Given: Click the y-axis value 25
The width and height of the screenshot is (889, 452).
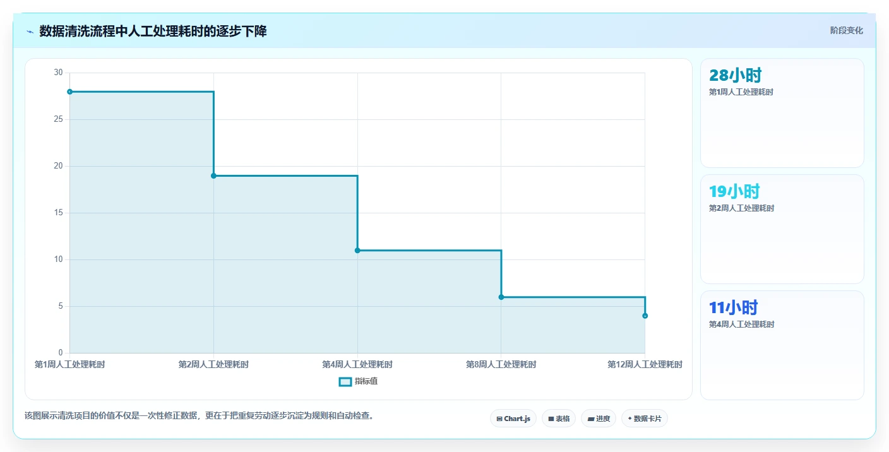Looking at the screenshot, I should 59,119.
